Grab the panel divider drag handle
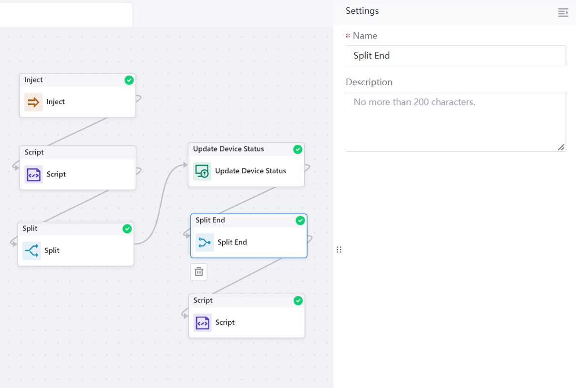 pos(339,249)
